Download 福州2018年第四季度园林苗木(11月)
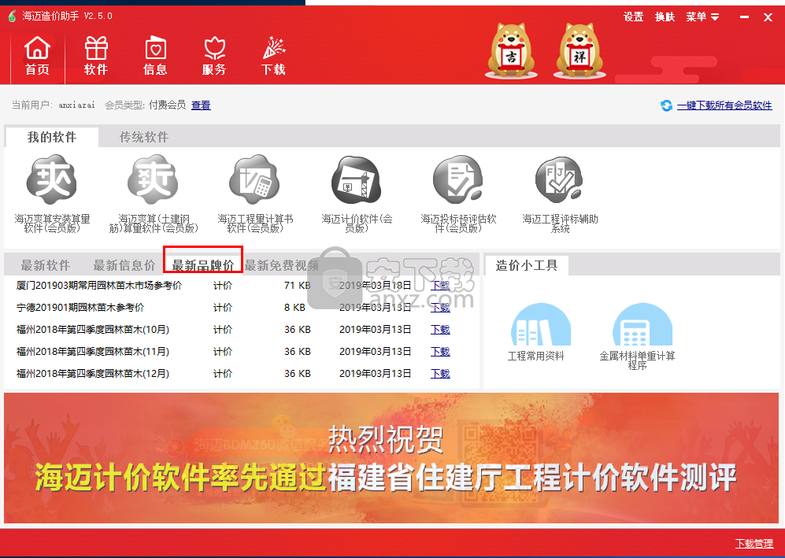This screenshot has width=785, height=558. 441,351
